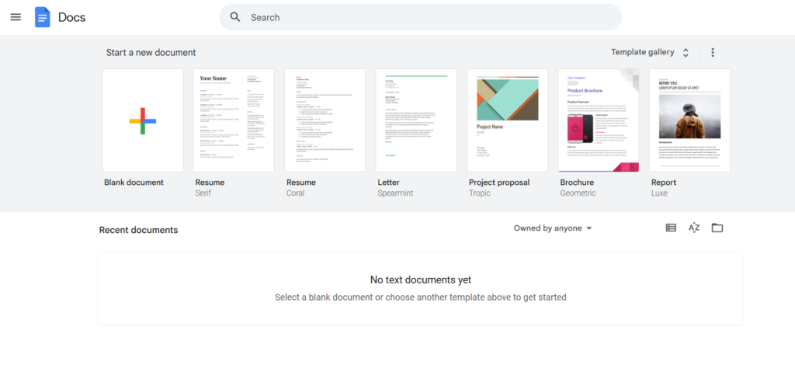795x372 pixels.
Task: Choose the Project proposal Tropic template
Action: pos(507,120)
